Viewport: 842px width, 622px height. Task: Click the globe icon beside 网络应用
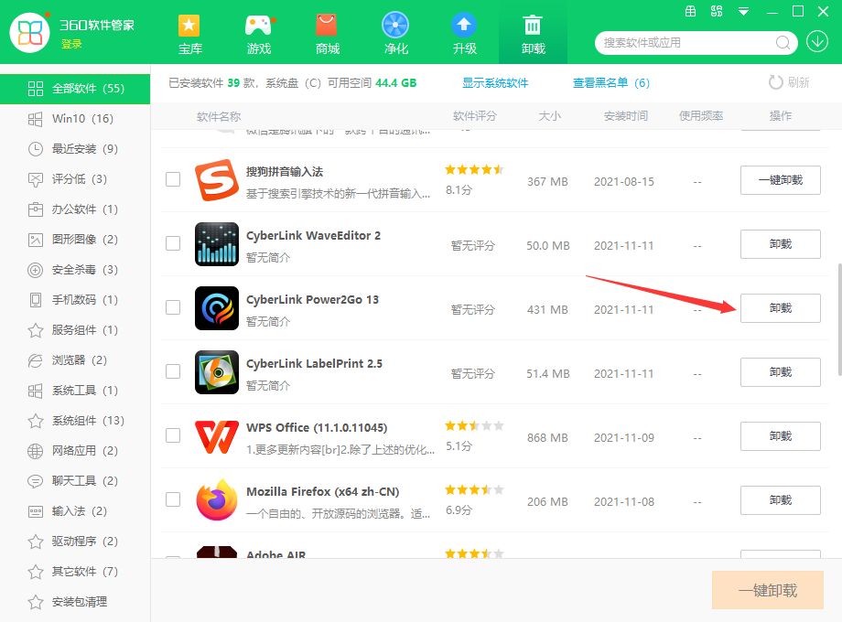(x=36, y=451)
